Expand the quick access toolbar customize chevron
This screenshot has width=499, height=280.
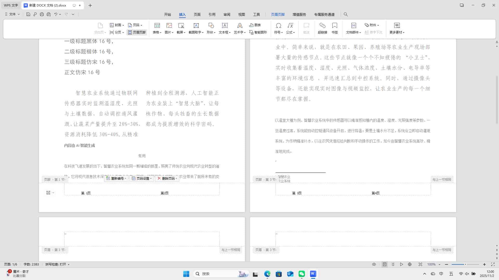[73, 14]
